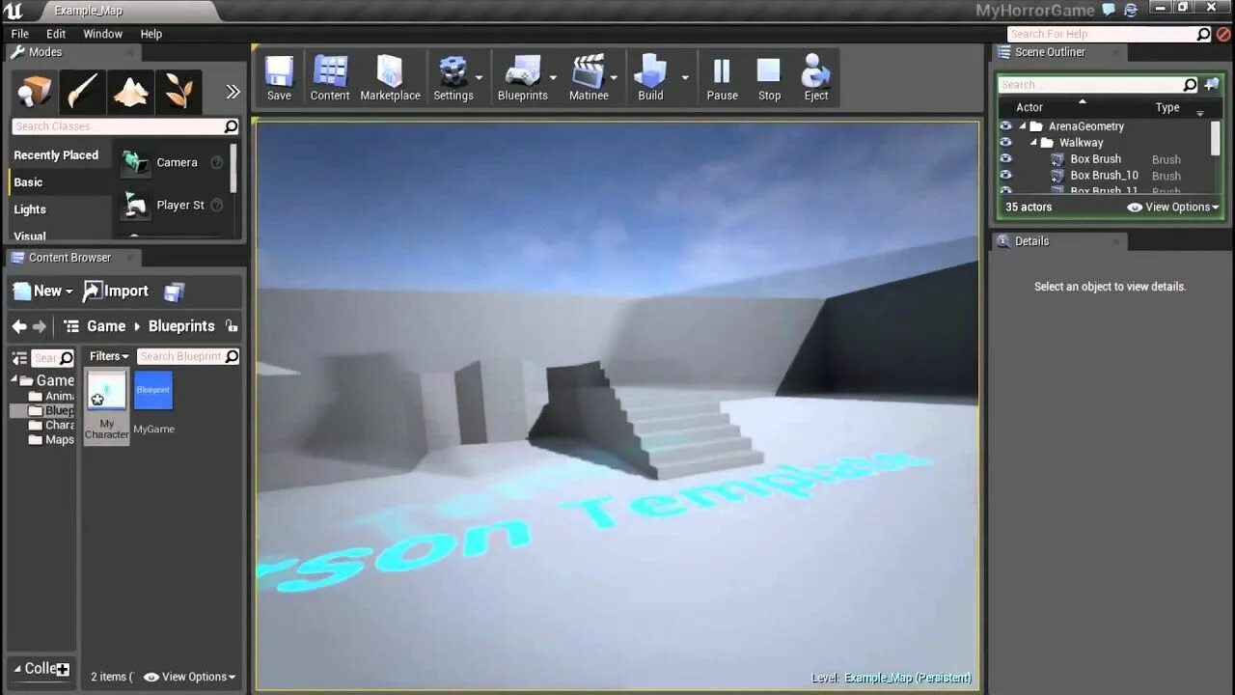Open the Filters dropdown
This screenshot has height=695, width=1235.
pyautogui.click(x=109, y=356)
